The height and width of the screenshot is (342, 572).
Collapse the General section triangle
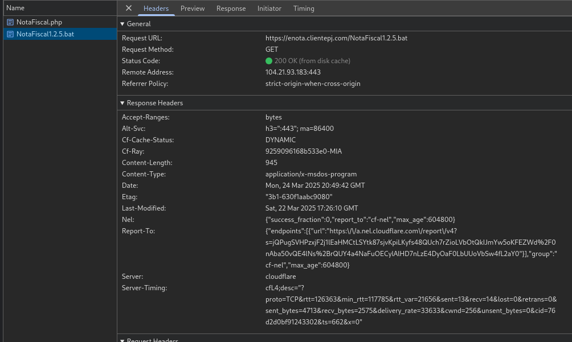[x=122, y=24]
